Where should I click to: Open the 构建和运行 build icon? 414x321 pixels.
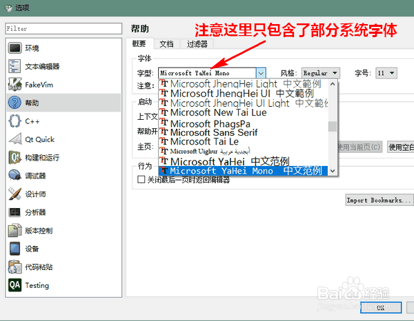(14, 158)
